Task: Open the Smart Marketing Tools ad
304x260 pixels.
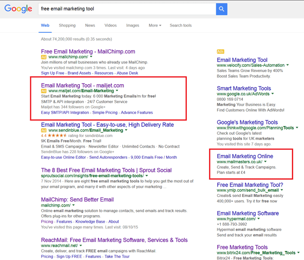Action: (x=244, y=88)
